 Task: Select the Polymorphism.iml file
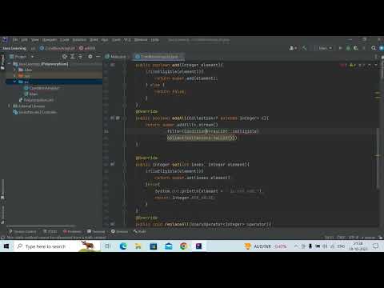point(36,100)
